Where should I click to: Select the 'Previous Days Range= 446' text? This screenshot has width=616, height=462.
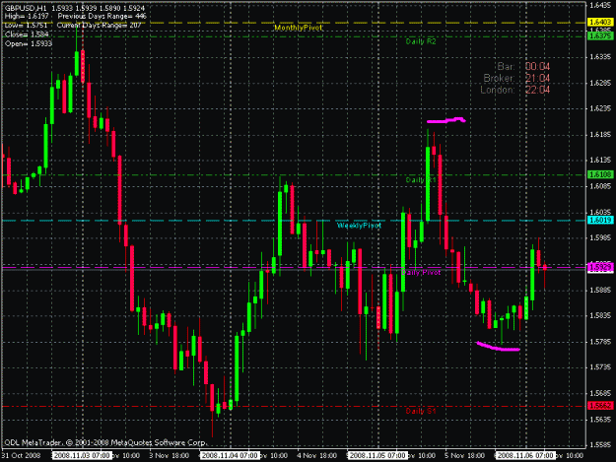[x=102, y=17]
